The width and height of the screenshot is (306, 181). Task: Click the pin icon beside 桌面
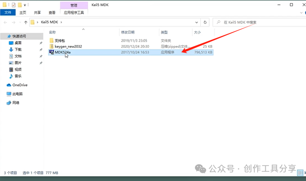coord(41,43)
